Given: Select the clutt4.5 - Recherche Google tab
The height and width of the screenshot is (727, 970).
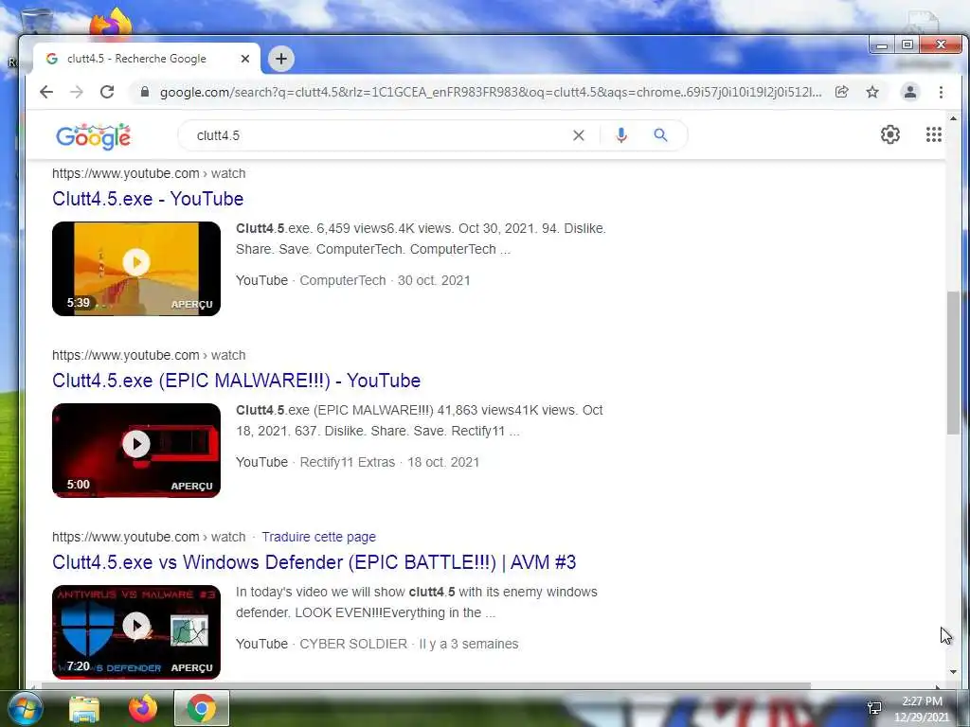Looking at the screenshot, I should point(146,59).
